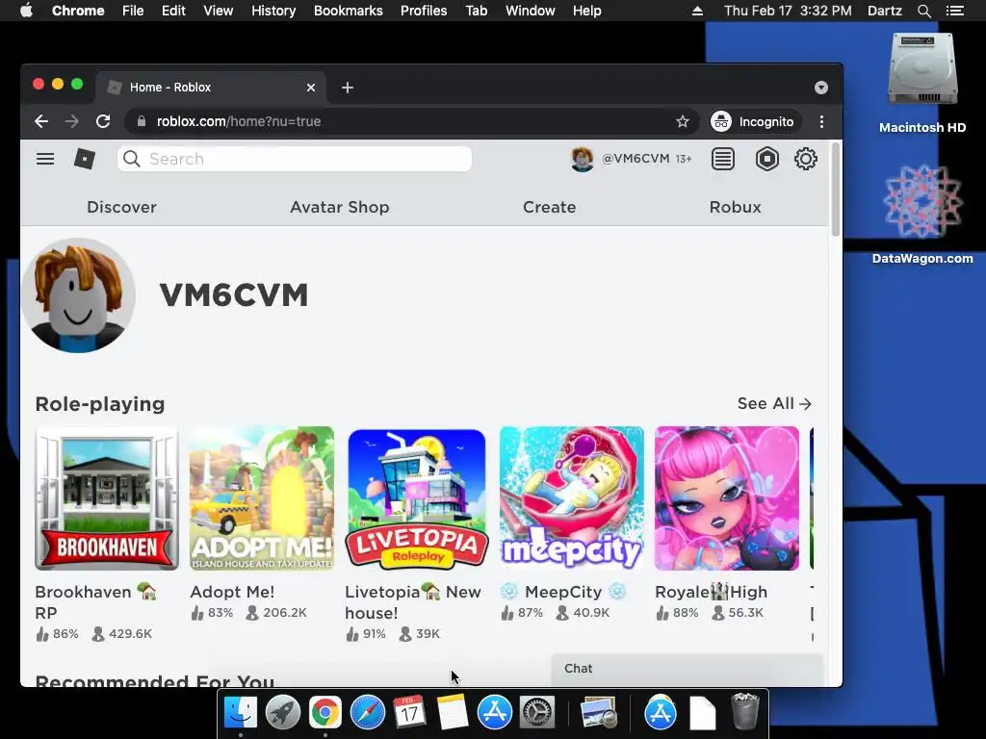Click the Spotlight search icon in menu bar
The image size is (986, 739).
923,11
